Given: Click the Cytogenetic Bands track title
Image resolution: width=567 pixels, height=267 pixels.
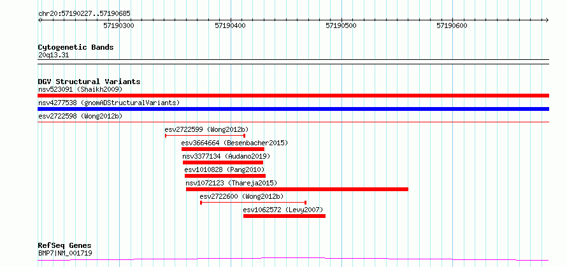Looking at the screenshot, I should [76, 47].
